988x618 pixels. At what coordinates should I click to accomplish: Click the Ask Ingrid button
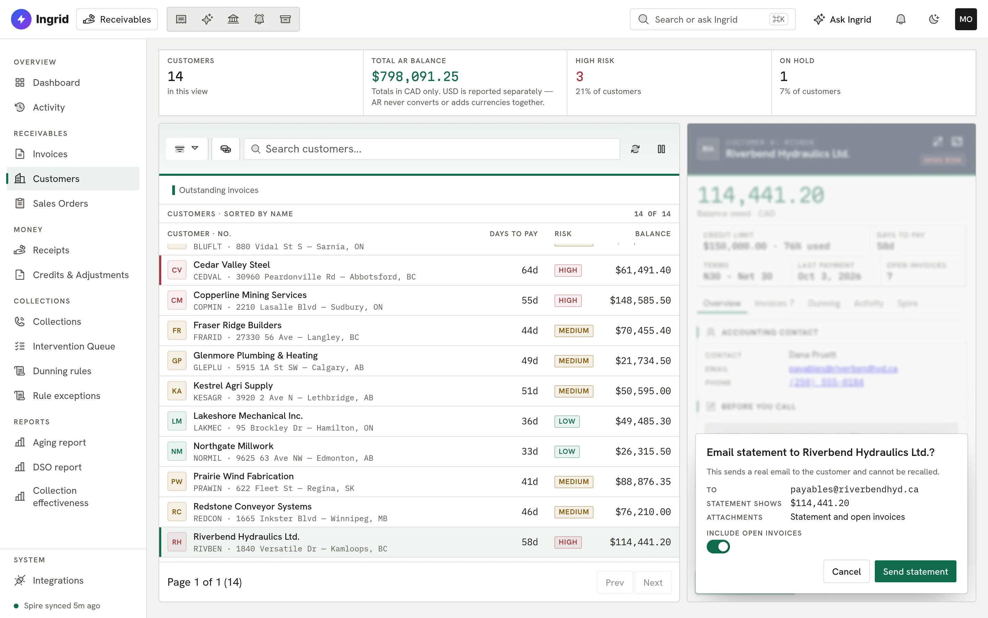[842, 19]
